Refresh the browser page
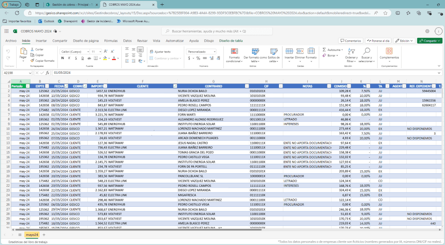This screenshot has width=445, height=245. click(17, 13)
